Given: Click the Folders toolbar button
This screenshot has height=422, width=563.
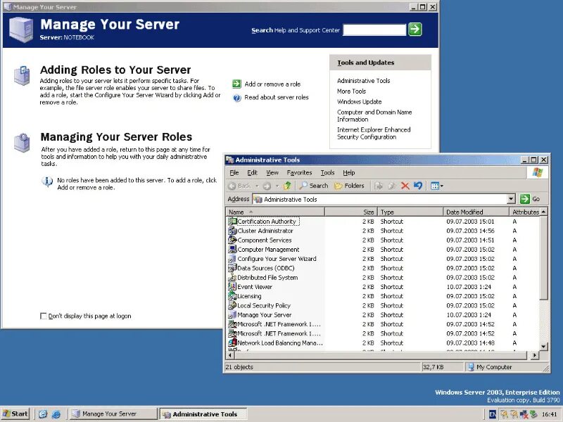Looking at the screenshot, I should pos(349,186).
